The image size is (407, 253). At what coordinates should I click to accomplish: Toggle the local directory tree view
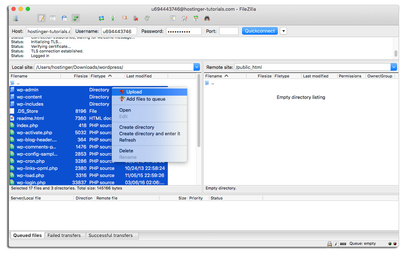(52, 18)
